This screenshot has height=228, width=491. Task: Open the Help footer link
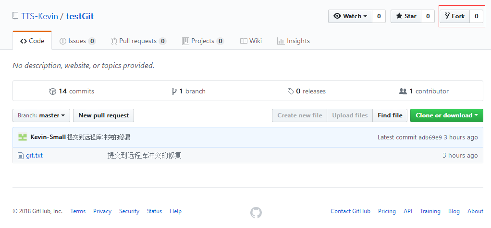pos(176,211)
